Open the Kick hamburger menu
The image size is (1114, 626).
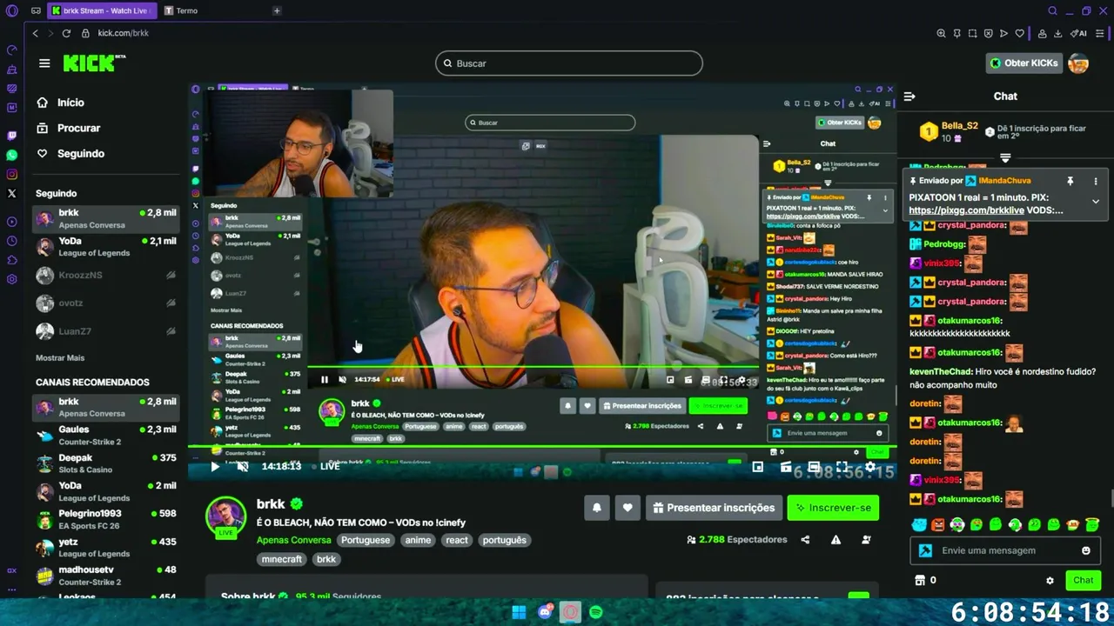pyautogui.click(x=44, y=63)
